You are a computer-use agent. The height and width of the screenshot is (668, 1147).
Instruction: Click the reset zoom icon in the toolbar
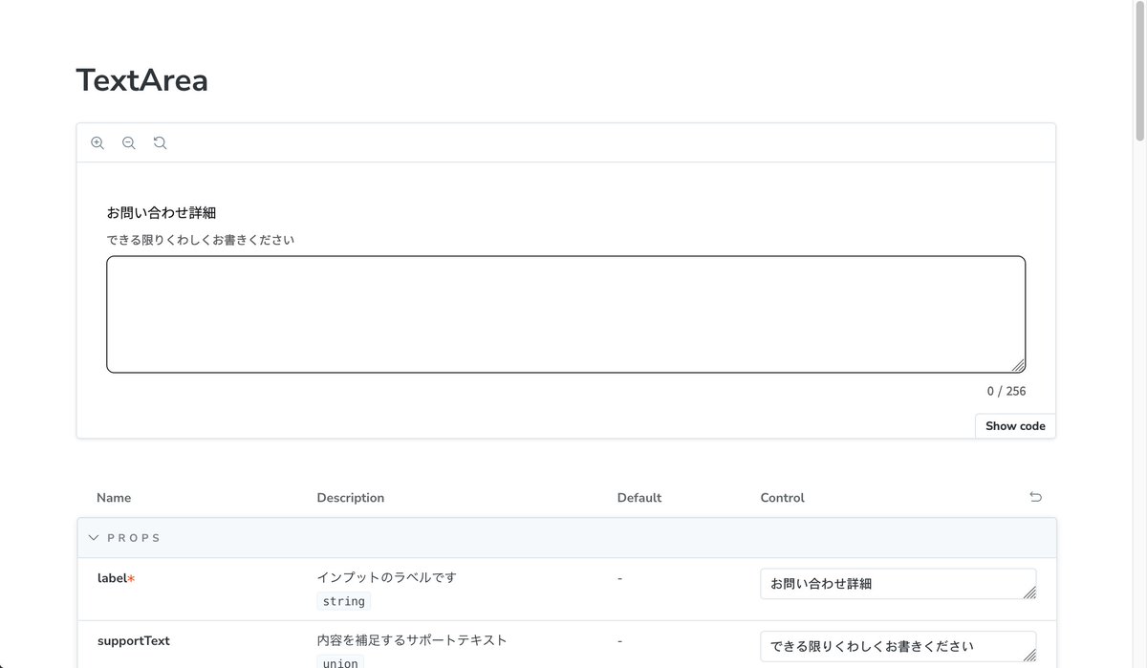(x=159, y=141)
